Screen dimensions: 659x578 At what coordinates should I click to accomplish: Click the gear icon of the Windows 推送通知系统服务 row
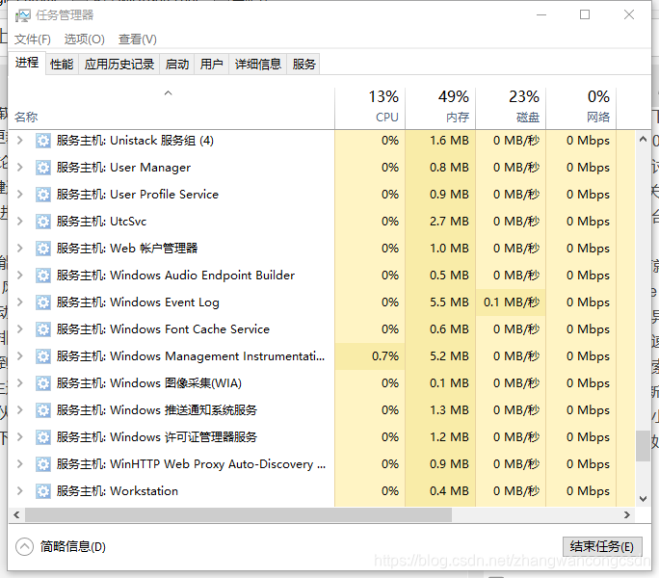pos(42,409)
